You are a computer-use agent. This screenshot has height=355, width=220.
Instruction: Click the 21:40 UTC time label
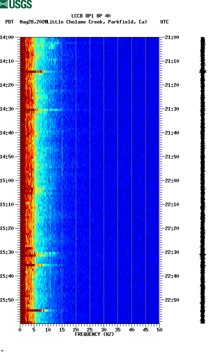[x=172, y=133]
